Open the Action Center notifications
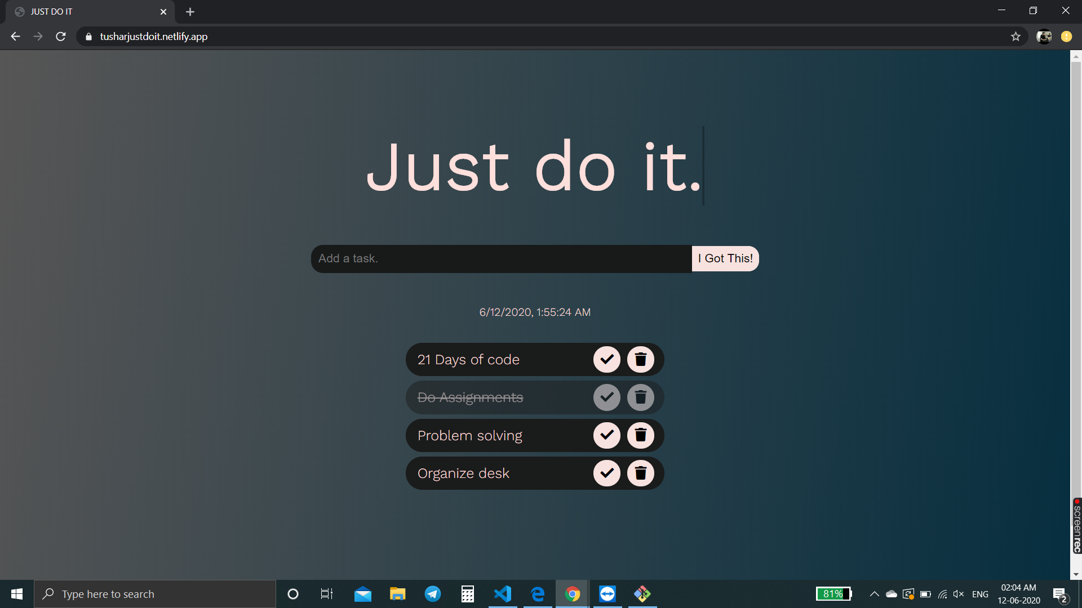Image resolution: width=1082 pixels, height=608 pixels. click(x=1060, y=594)
